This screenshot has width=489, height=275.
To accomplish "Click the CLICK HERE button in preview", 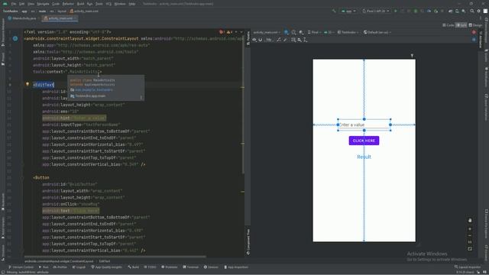I will coord(364,141).
